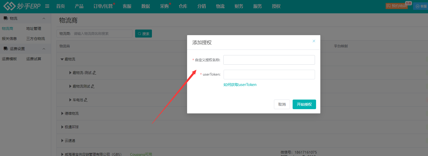Image resolution: width=428 pixels, height=156 pixels.
Task: Open 客服 support icon at top right
Action: coord(421,6)
